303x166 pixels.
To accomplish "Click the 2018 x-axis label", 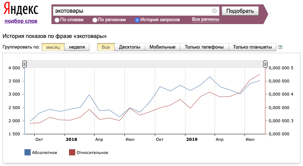I will tap(71, 139).
